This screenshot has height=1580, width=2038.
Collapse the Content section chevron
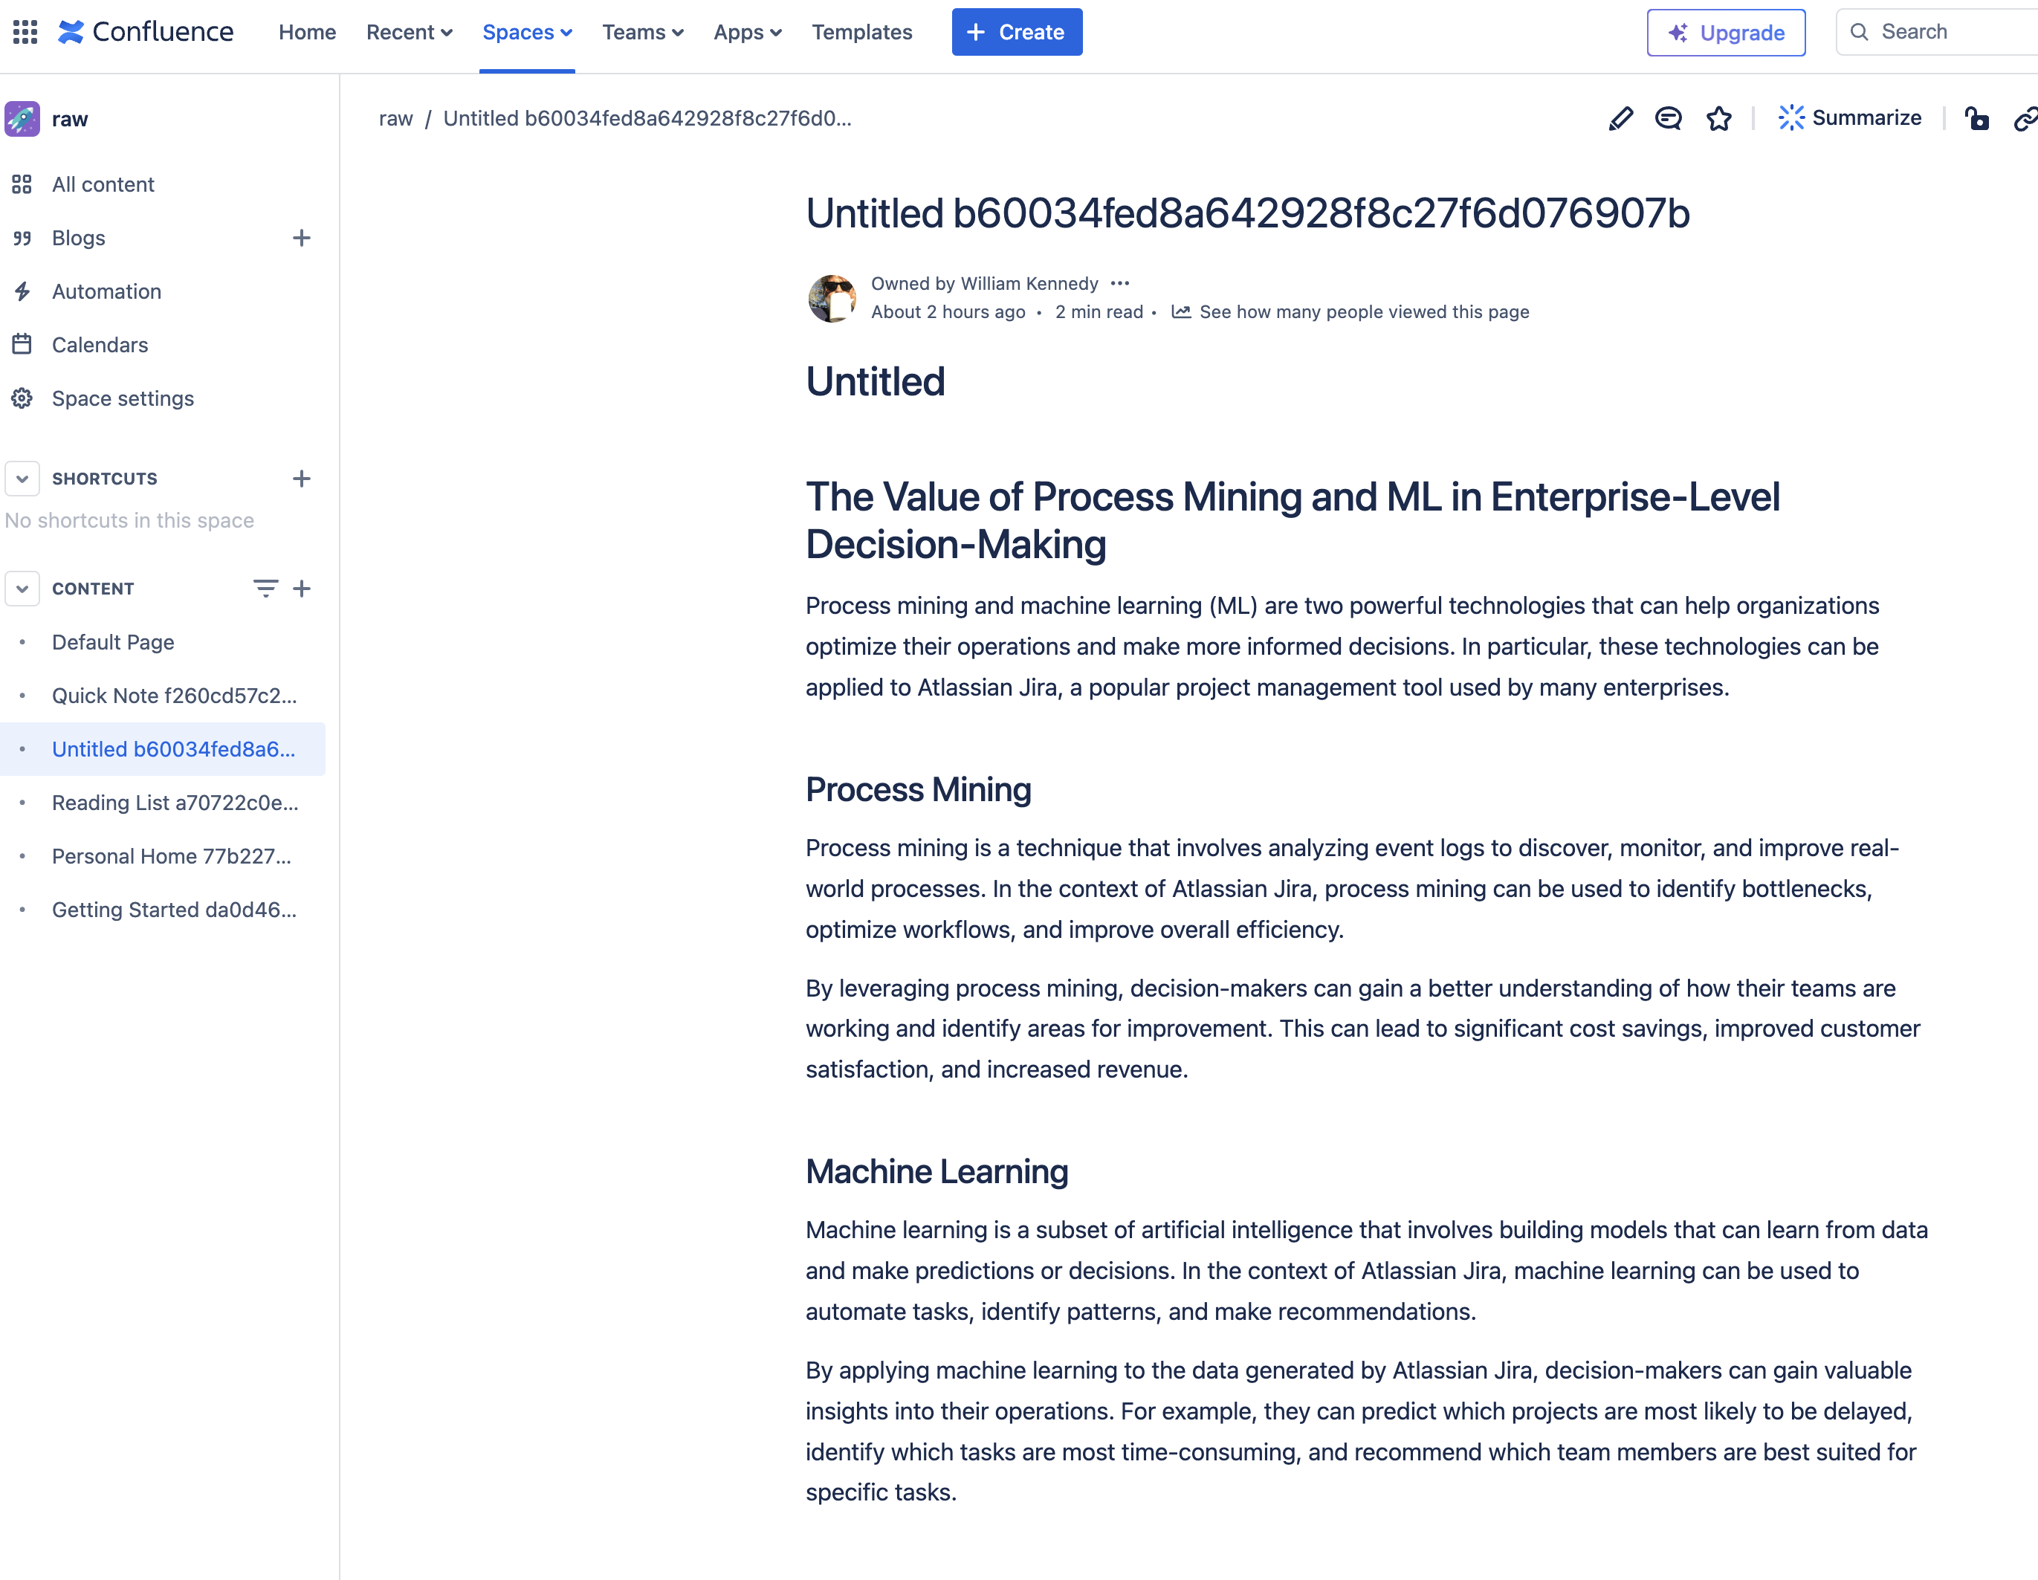[x=22, y=589]
